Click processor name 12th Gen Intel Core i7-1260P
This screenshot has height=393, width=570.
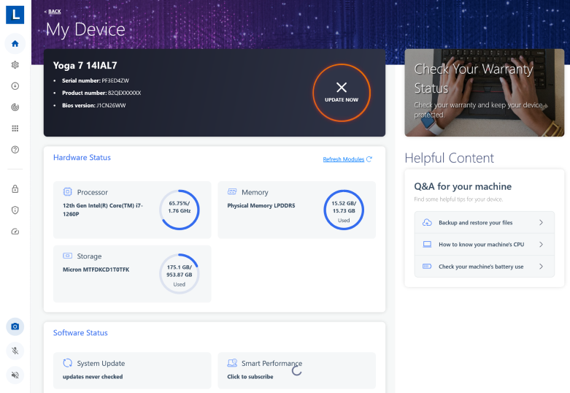[x=103, y=210]
